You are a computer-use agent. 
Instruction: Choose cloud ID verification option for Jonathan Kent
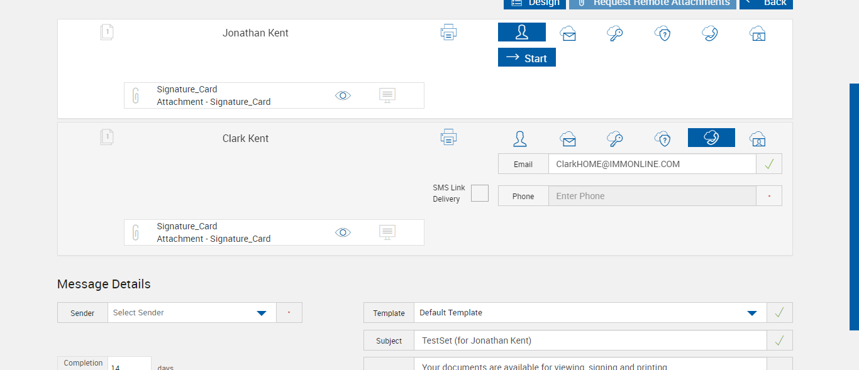758,33
